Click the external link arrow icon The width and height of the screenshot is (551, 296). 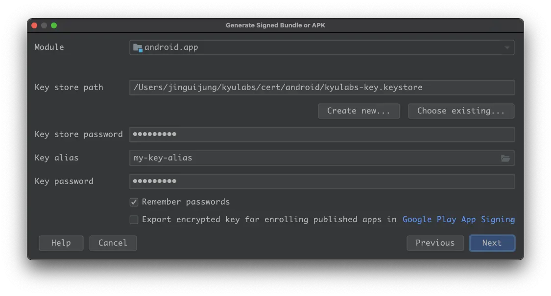(x=512, y=220)
